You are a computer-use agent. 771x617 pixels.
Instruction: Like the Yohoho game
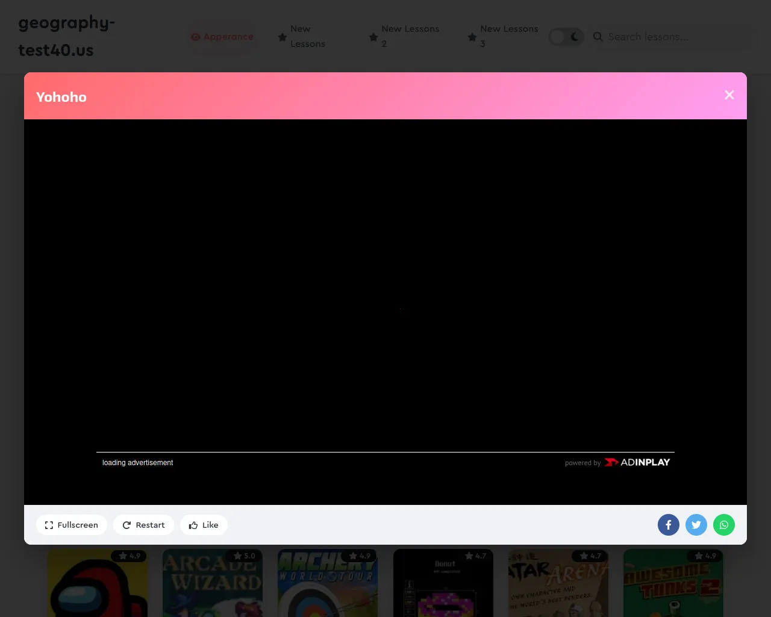coord(204,525)
